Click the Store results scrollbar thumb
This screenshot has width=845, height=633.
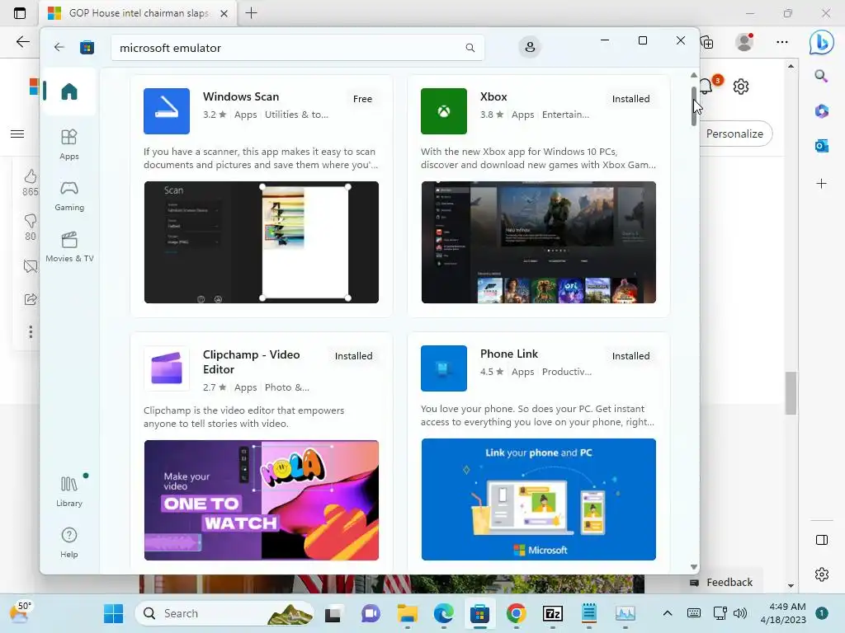(693, 106)
